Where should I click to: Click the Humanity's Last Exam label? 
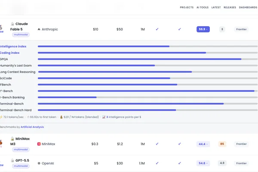15,65
